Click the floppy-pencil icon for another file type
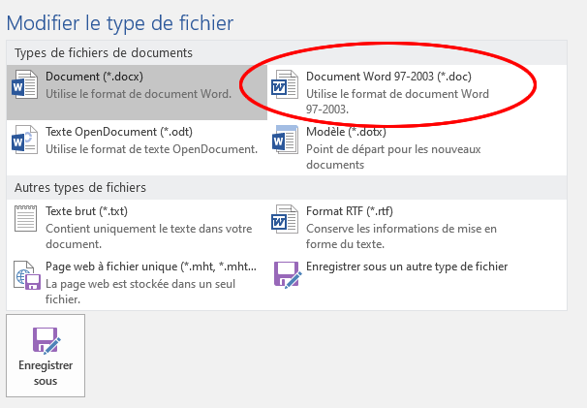The width and height of the screenshot is (587, 408). [288, 274]
